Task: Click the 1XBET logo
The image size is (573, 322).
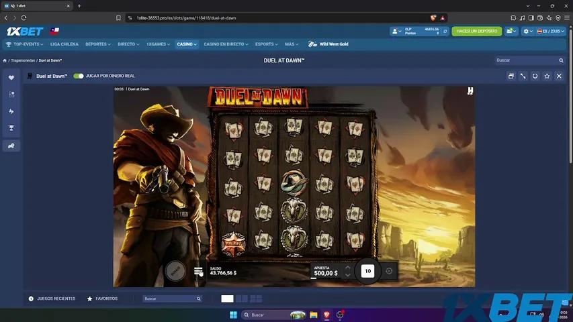Action: click(x=25, y=32)
